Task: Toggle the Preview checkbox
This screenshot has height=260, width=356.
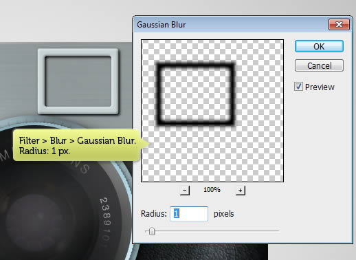Action: pos(298,87)
